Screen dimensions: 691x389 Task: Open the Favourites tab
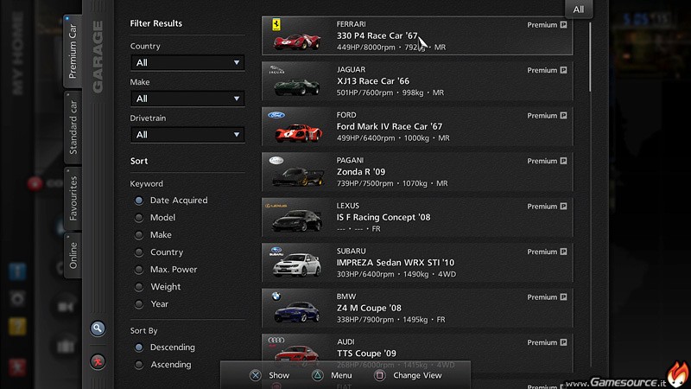73,198
